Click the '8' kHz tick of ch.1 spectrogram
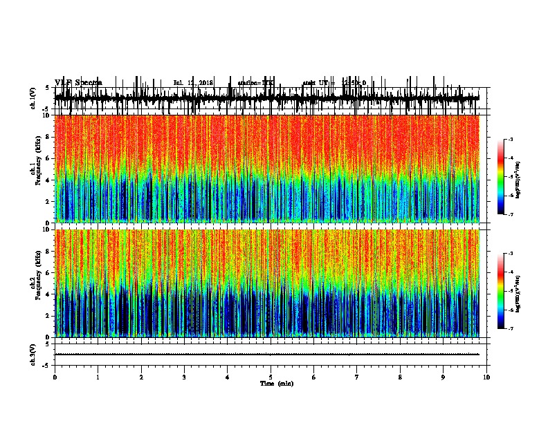 point(48,137)
